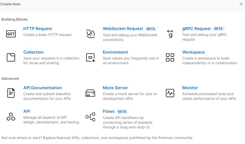
Task: Click the gRPC Request icon
Action: pos(170,34)
